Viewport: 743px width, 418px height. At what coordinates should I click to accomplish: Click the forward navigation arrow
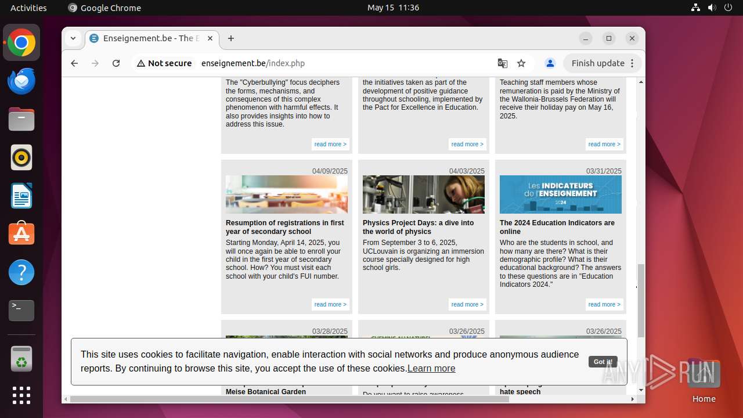click(x=95, y=63)
